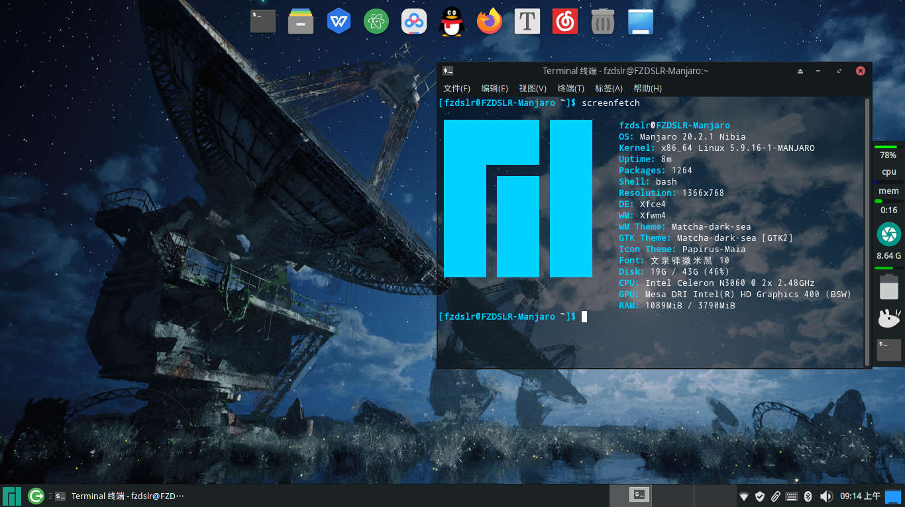The height and width of the screenshot is (507, 905).
Task: Launch WPS Office from the dock
Action: 339,22
